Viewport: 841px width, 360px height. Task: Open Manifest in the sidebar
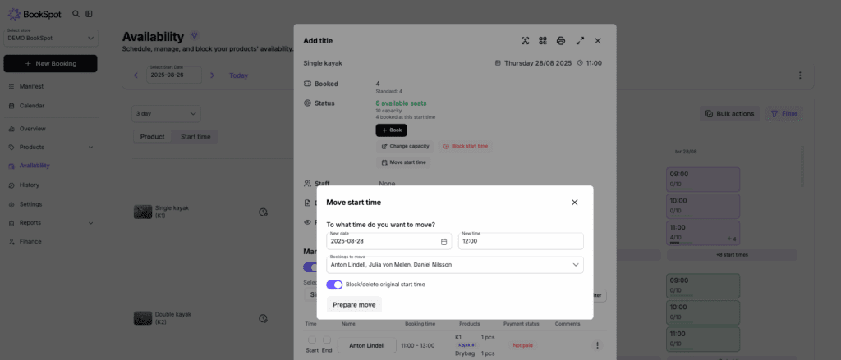[x=31, y=86]
